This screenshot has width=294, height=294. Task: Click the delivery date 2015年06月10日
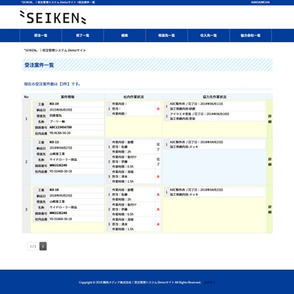pyautogui.click(x=61, y=109)
